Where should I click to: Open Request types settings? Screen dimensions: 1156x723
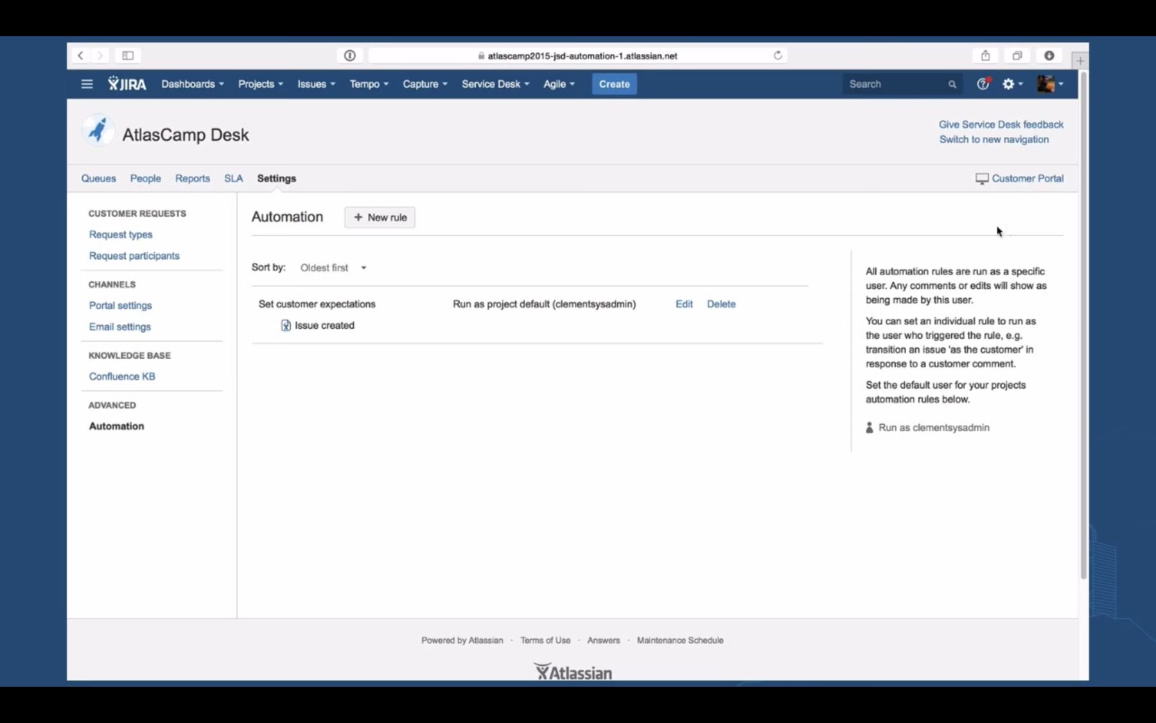(x=121, y=235)
